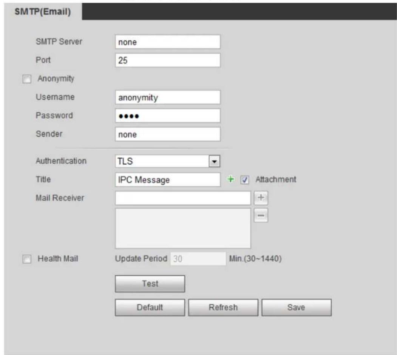Screen dimensions: 397x355
Task: Focus the Title field IPC Message
Action: pos(168,180)
